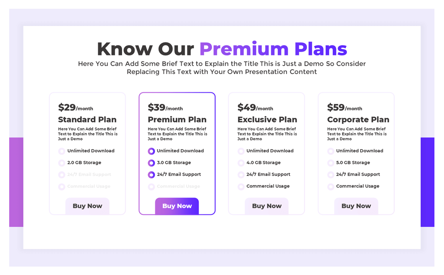Select the $39/month price label
The image size is (444, 275).
click(165, 107)
